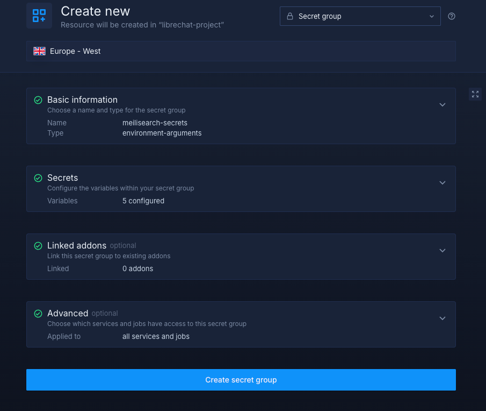Click the Secrets section title

coord(62,178)
